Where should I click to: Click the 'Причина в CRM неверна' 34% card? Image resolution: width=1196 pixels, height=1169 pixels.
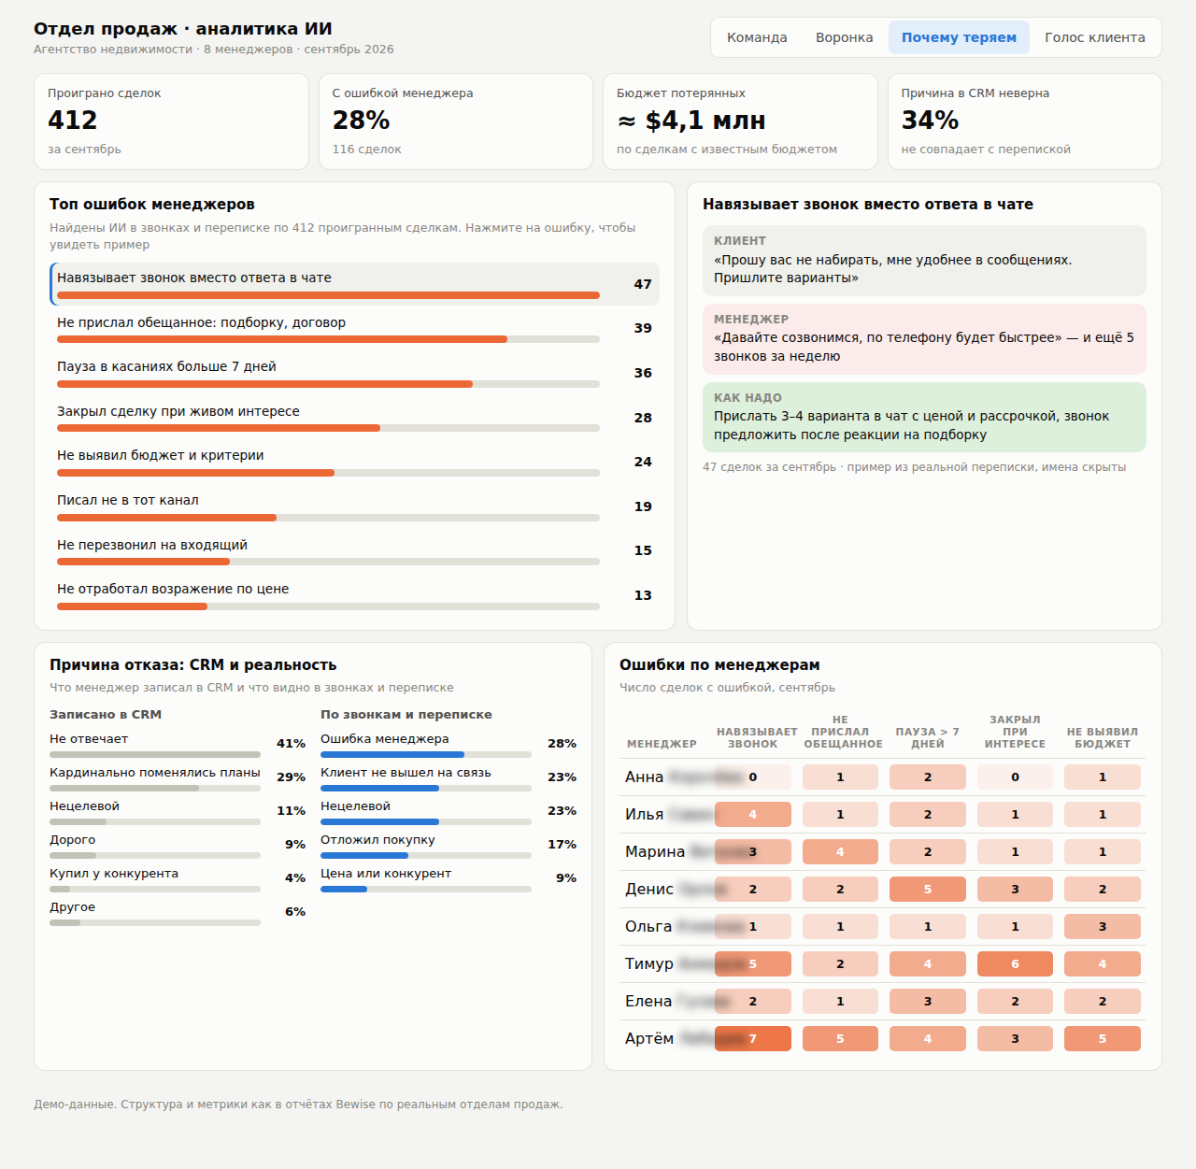coord(1025,121)
